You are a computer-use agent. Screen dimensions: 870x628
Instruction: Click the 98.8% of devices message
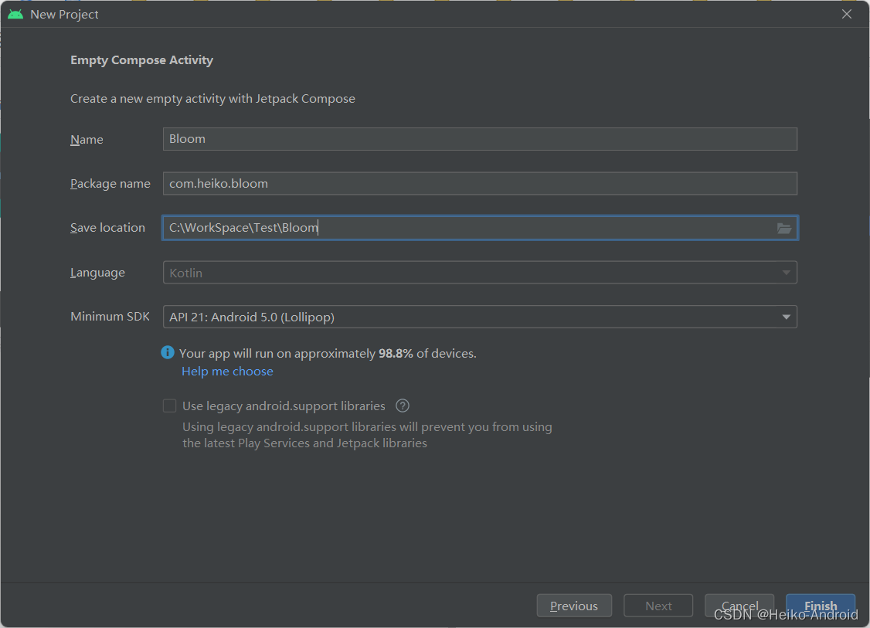point(328,353)
